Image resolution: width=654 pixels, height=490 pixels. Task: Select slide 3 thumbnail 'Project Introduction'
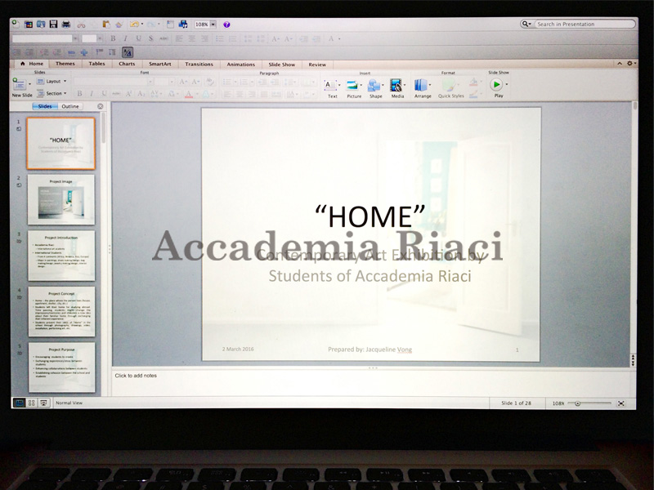[61, 256]
